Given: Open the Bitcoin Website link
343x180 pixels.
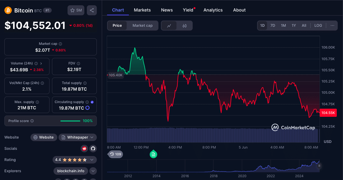Looking at the screenshot, I should 44,137.
